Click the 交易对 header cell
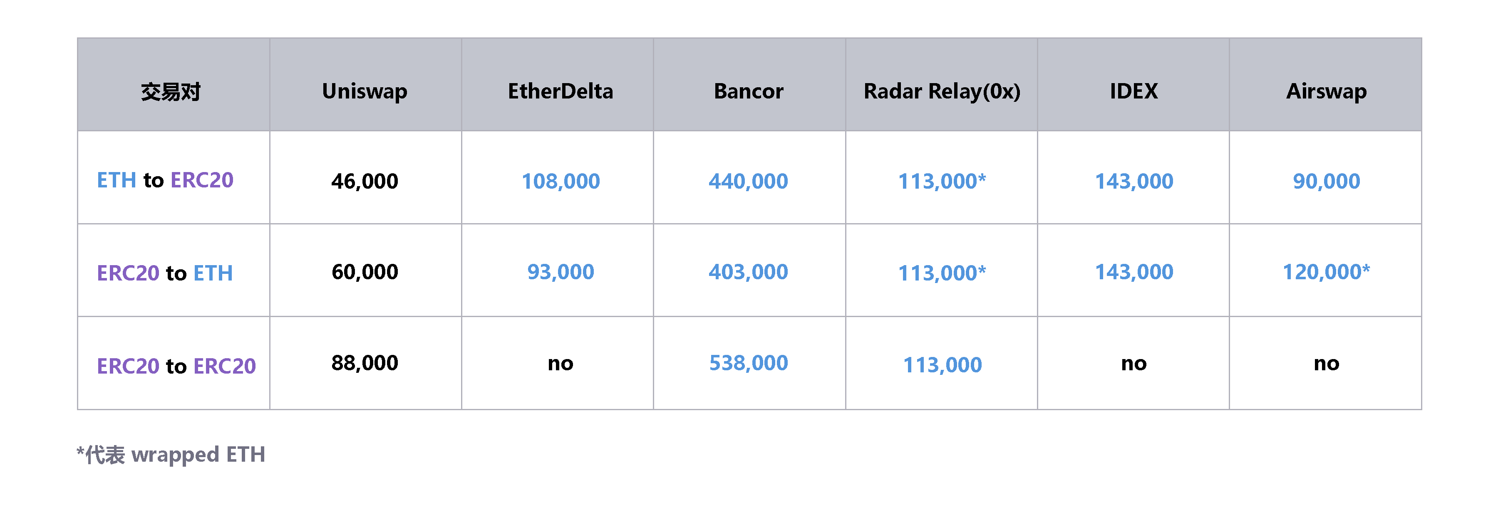The width and height of the screenshot is (1508, 507). [171, 92]
